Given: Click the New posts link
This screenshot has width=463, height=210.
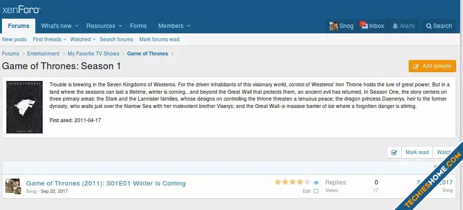Looking at the screenshot, I should pyautogui.click(x=14, y=39).
